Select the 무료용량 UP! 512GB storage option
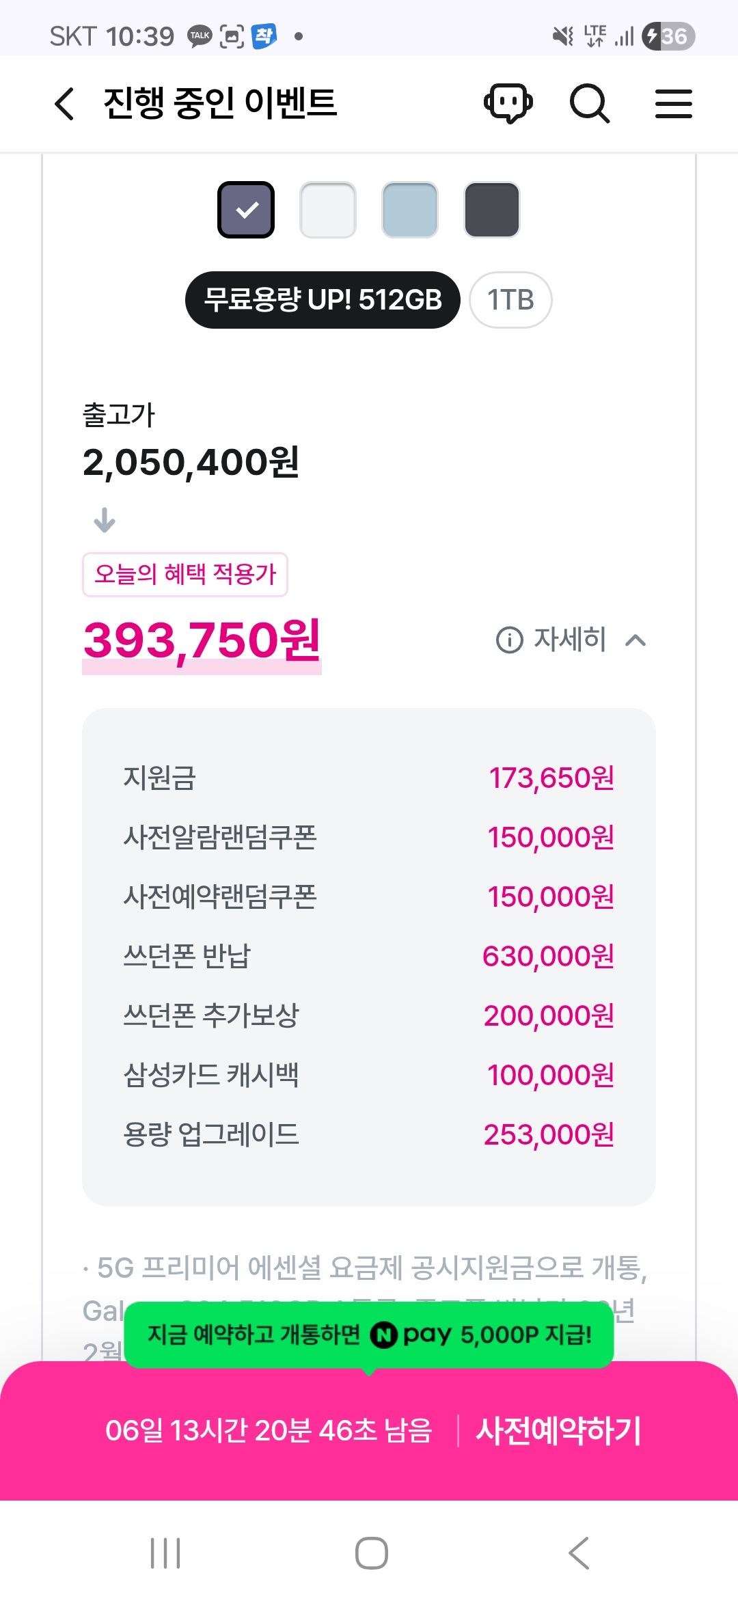Screen dimensions: 738x1599 323,300
